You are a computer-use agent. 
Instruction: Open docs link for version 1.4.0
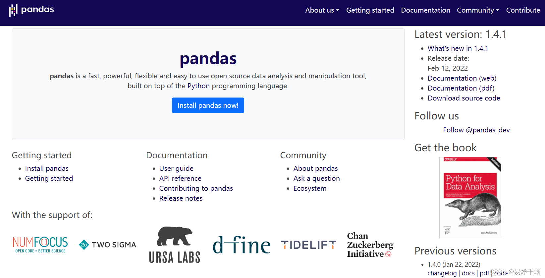coord(468,273)
